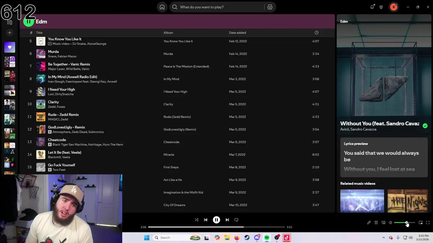Open Steam from the taskbar
The width and height of the screenshot is (433, 243).
(x=247, y=238)
